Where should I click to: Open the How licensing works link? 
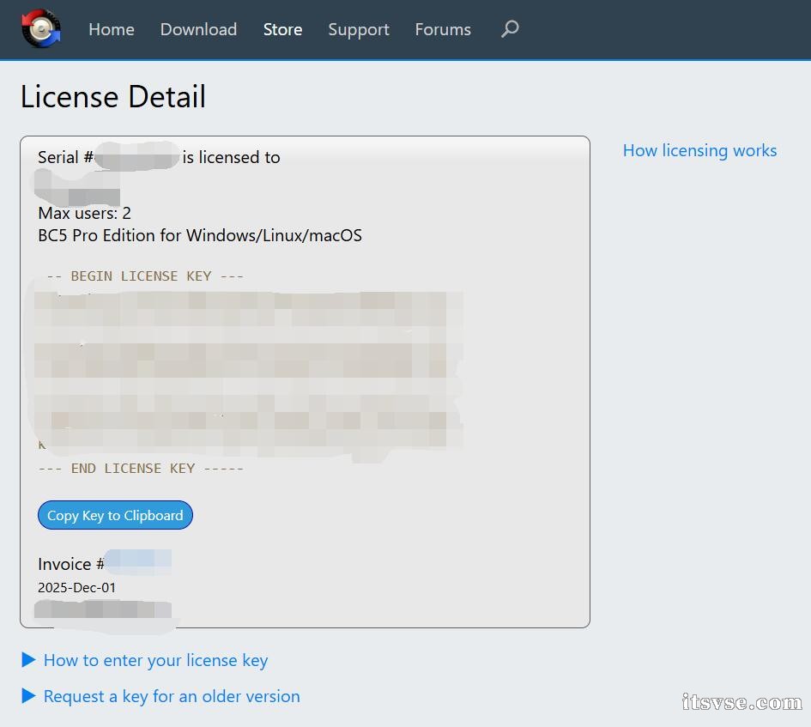point(699,150)
